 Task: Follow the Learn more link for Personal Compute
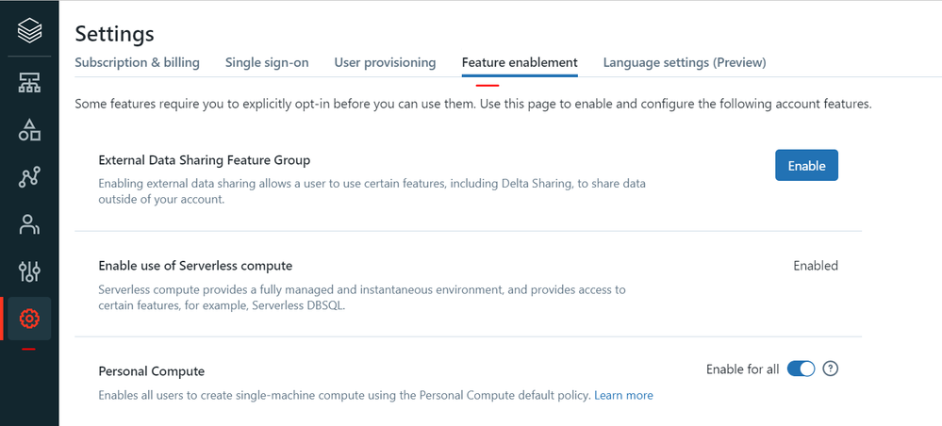coord(623,395)
